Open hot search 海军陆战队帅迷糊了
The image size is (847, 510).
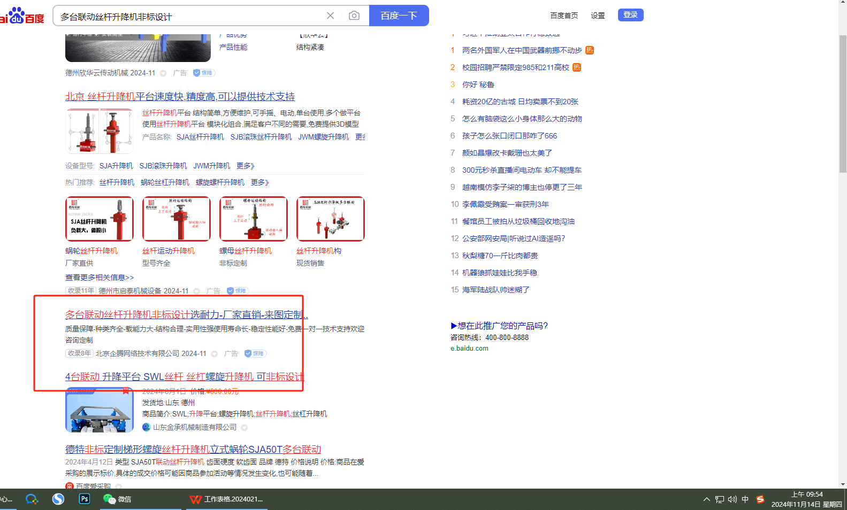tap(496, 290)
